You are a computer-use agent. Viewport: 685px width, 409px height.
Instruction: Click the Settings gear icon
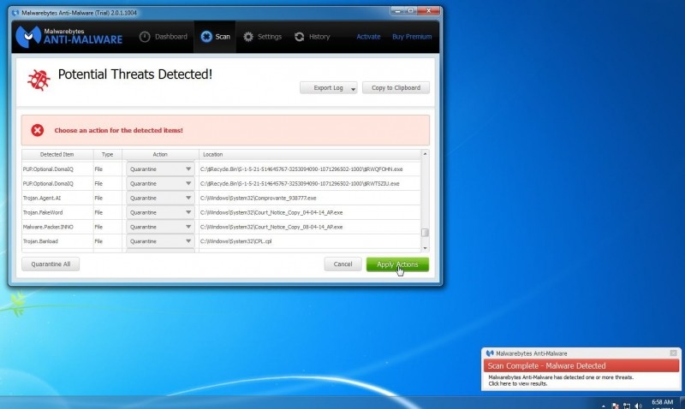click(248, 37)
